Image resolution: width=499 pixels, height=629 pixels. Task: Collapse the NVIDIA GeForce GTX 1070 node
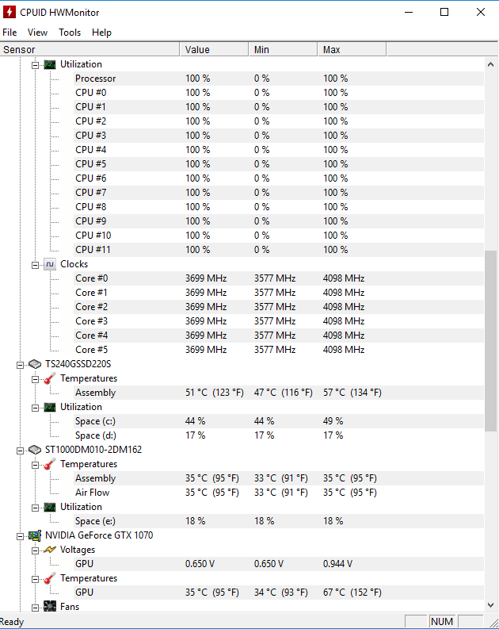coord(21,535)
